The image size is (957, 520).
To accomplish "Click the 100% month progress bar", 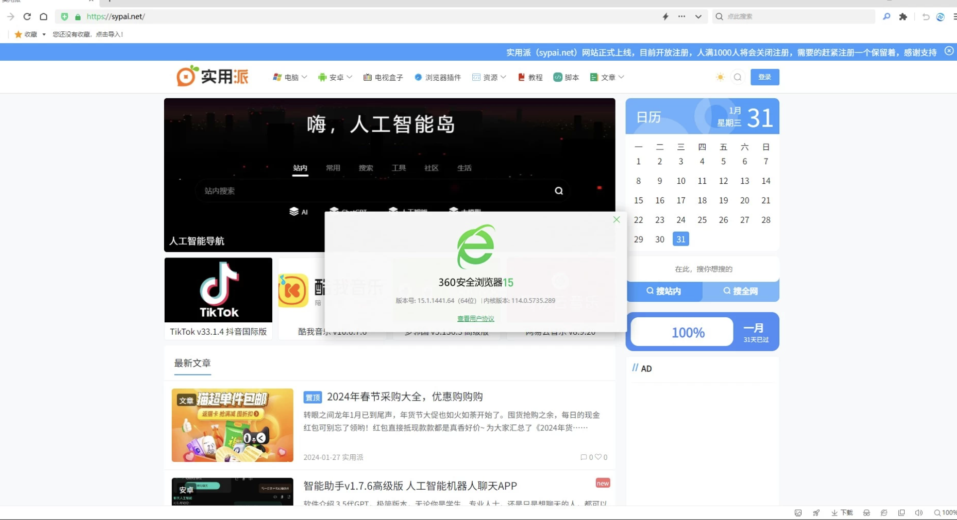I will [682, 332].
